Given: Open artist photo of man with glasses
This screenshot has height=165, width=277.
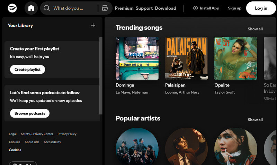Looking at the screenshot, I should (186, 146).
